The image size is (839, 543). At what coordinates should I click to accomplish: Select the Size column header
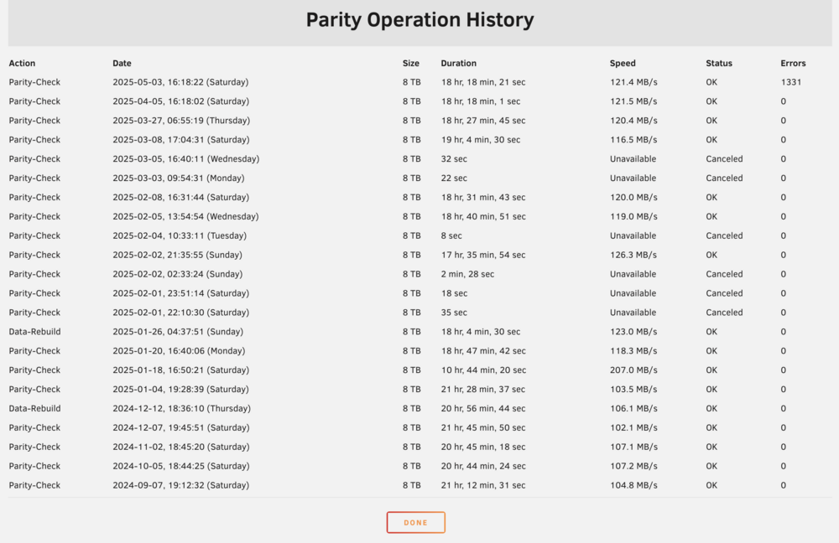[x=411, y=63]
